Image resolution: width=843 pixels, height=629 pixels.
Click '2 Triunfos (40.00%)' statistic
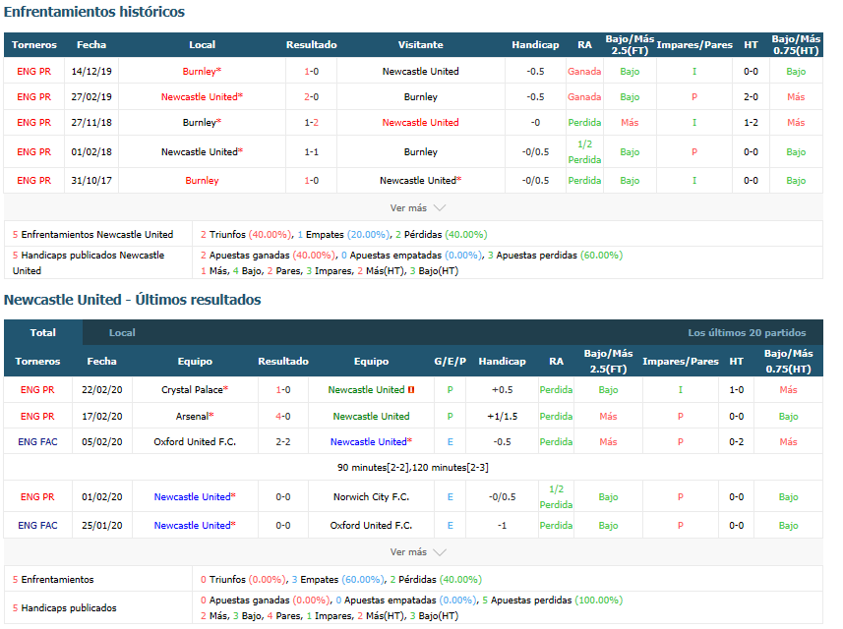(246, 234)
